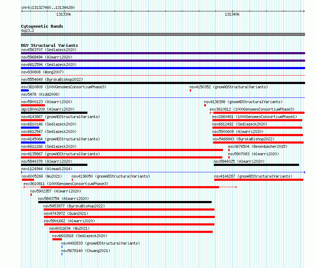
Task: Select the nsv4136050 (gnomADStructuralVariants) label
Action: (x=111, y=176)
